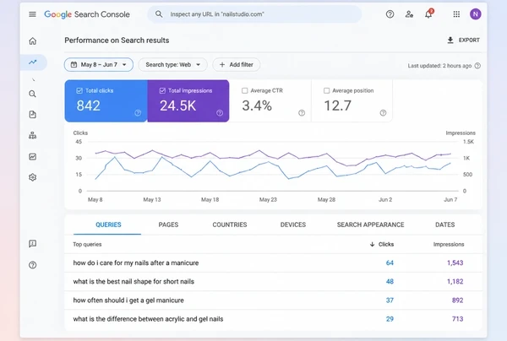Click the search magnifier icon in URL bar

(x=159, y=14)
